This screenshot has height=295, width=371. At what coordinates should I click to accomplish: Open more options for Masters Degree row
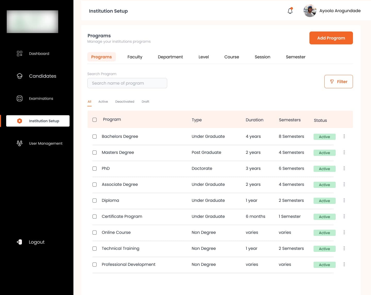click(344, 152)
